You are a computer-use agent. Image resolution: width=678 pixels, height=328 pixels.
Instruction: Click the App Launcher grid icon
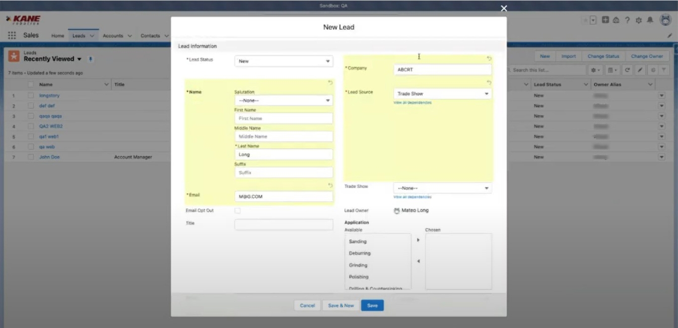click(12, 36)
